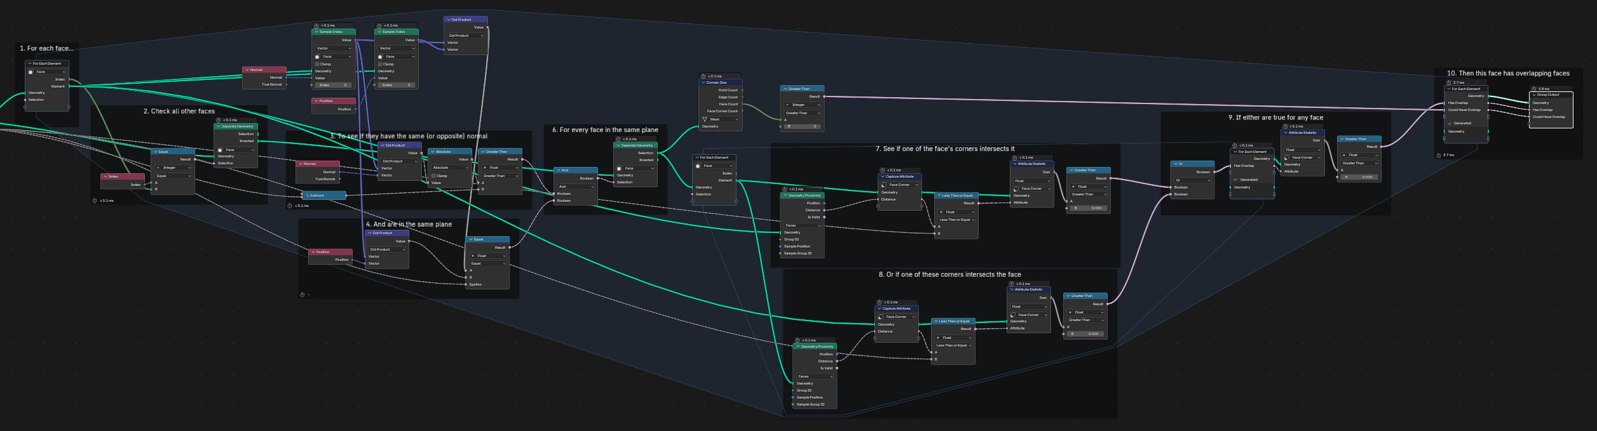The height and width of the screenshot is (431, 1597).
Task: Expand the collapsed Subtract node
Action: (x=307, y=196)
